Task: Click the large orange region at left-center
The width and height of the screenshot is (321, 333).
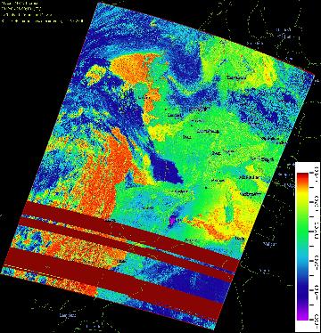Action: [x=101, y=175]
